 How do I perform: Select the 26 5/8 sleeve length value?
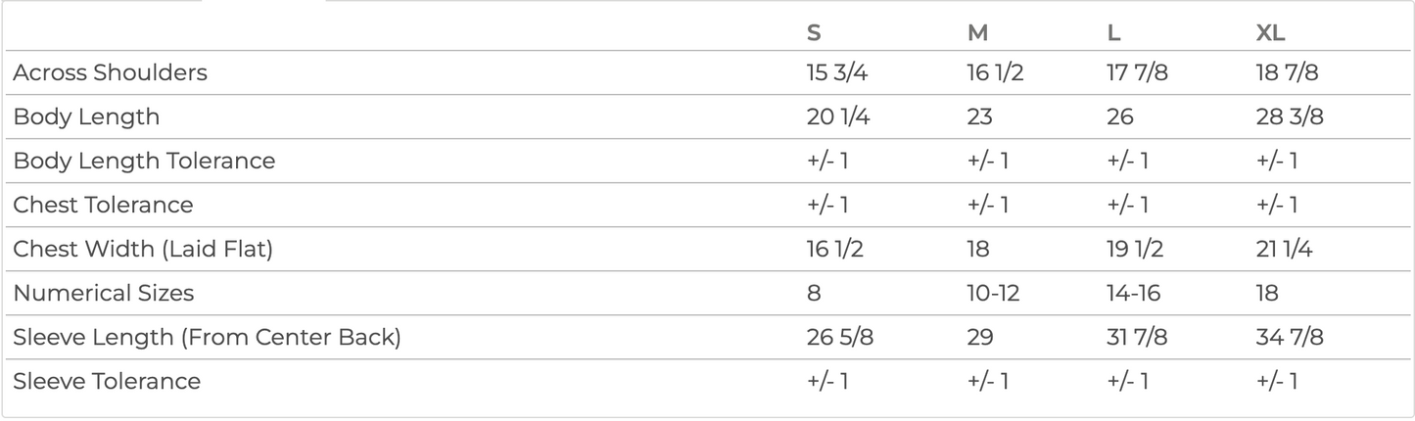coord(839,337)
